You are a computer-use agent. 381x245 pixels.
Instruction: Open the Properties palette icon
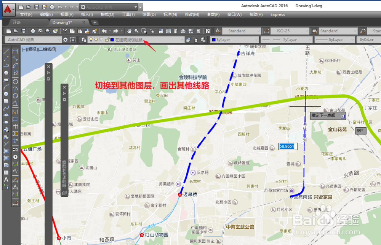click(x=161, y=31)
